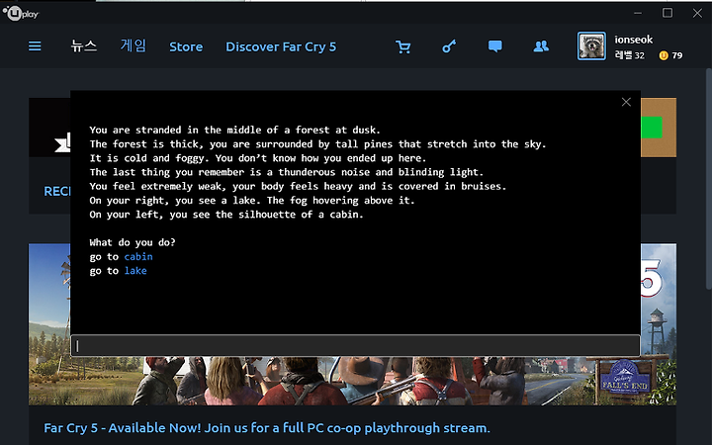This screenshot has height=445, width=712.
Task: Open Discover Far Cry 5 tab
Action: 281,46
